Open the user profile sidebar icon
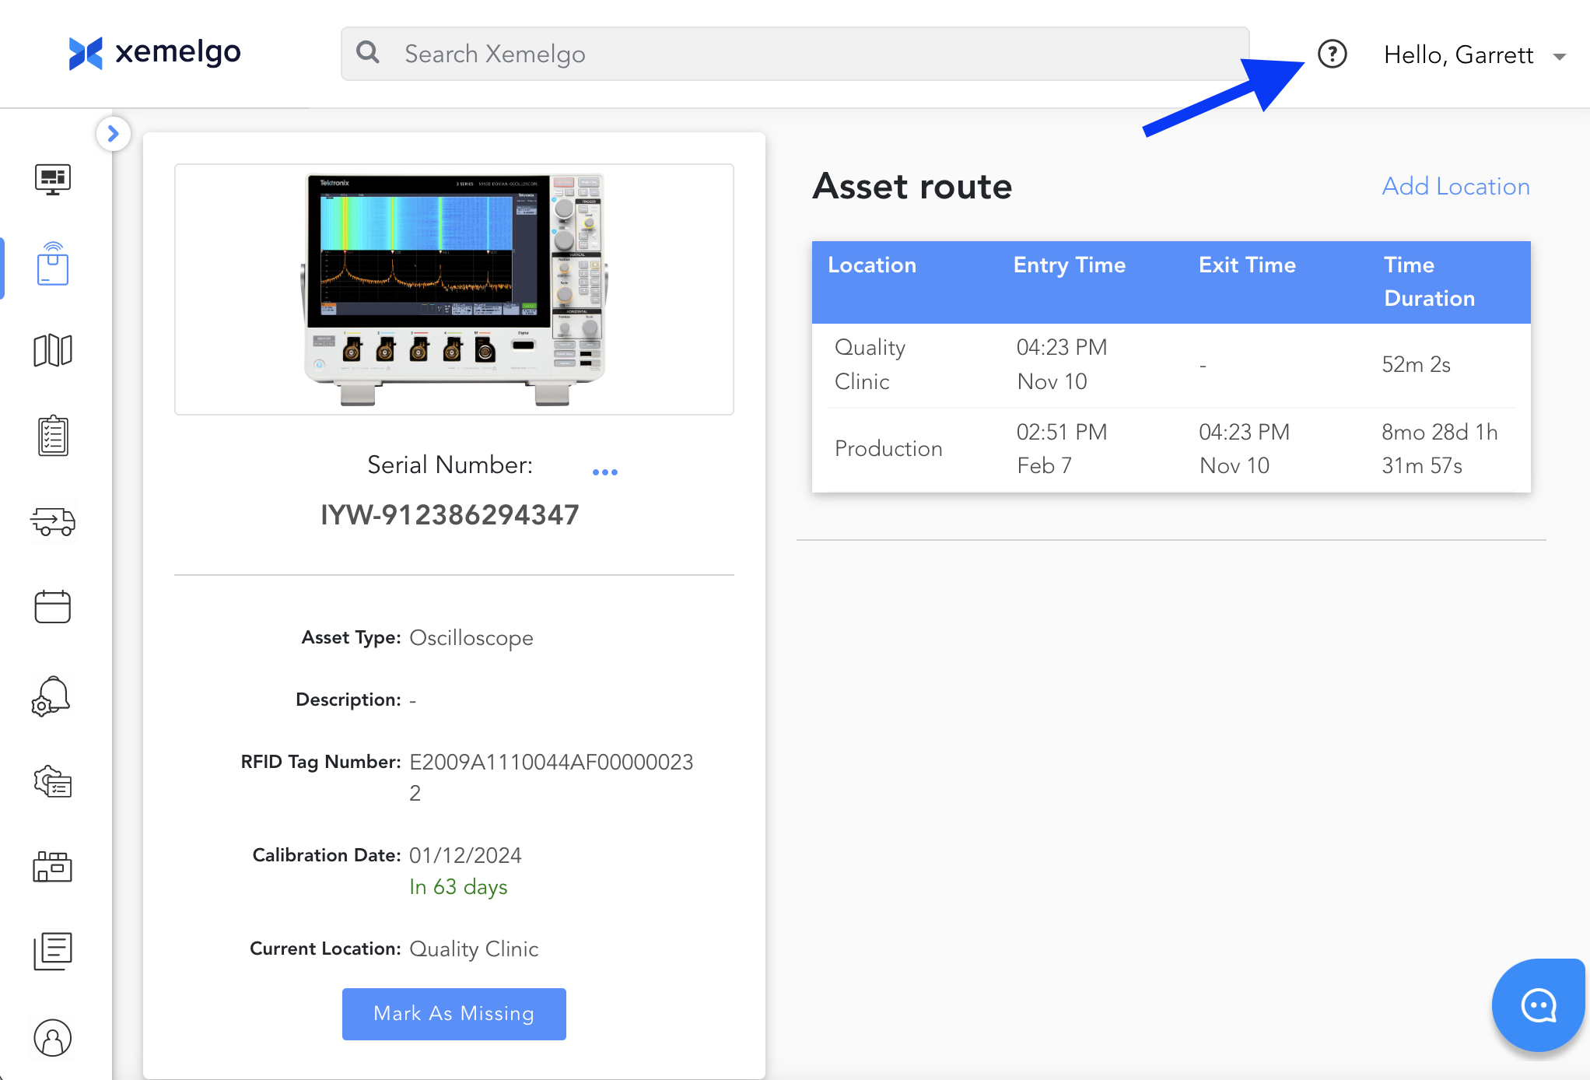Viewport: 1590px width, 1080px height. pos(53,1038)
